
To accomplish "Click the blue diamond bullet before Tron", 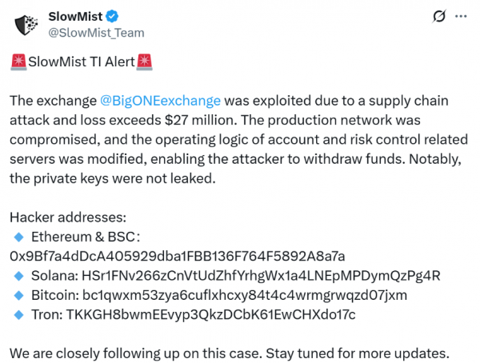I will (x=19, y=315).
